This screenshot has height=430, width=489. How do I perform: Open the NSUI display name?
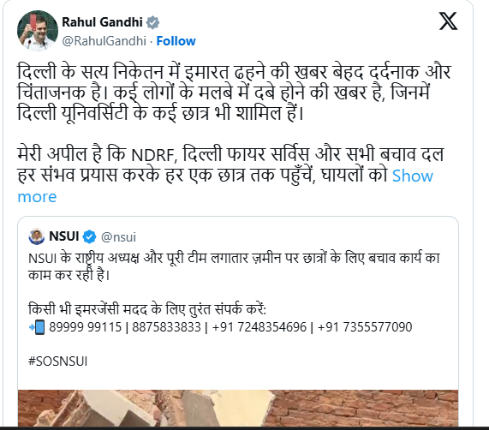click(64, 236)
